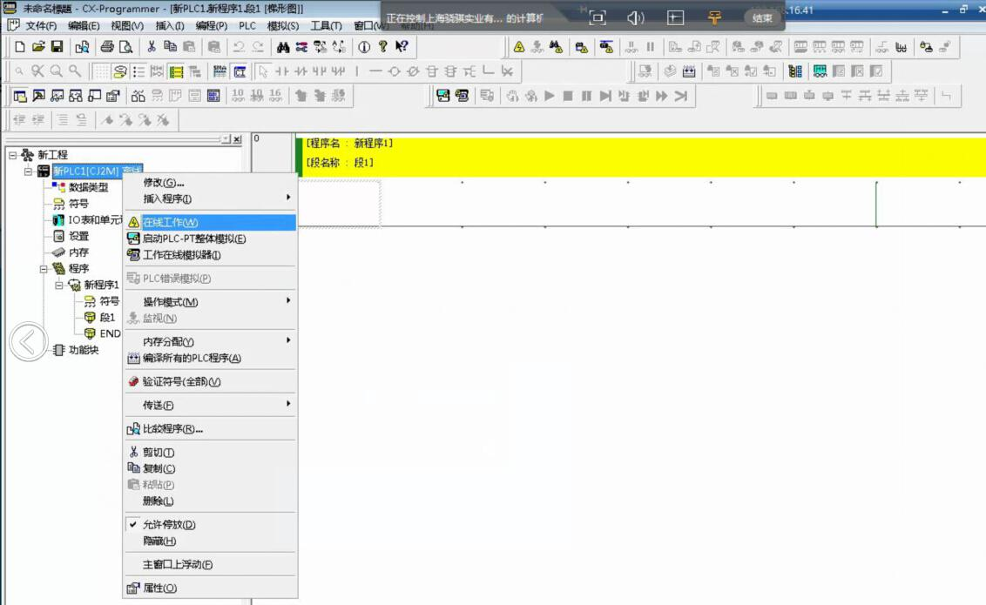Image resolution: width=986 pixels, height=605 pixels.
Task: Click the circle New Coil ladder icon
Action: point(394,71)
